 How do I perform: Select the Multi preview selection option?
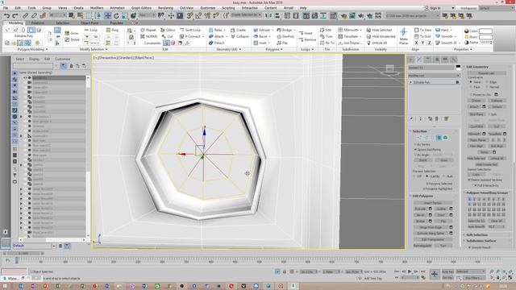[443, 176]
